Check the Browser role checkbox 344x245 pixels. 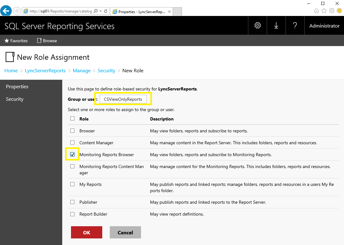coord(73,130)
